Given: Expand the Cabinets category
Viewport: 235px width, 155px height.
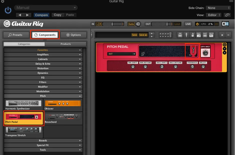Looking at the screenshot, I should (x=43, y=59).
